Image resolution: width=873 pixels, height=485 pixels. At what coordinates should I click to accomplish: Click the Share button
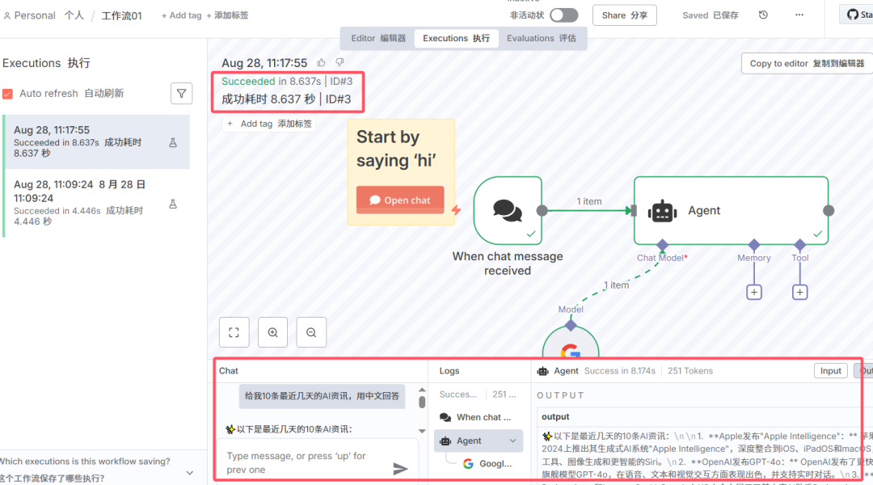625,15
